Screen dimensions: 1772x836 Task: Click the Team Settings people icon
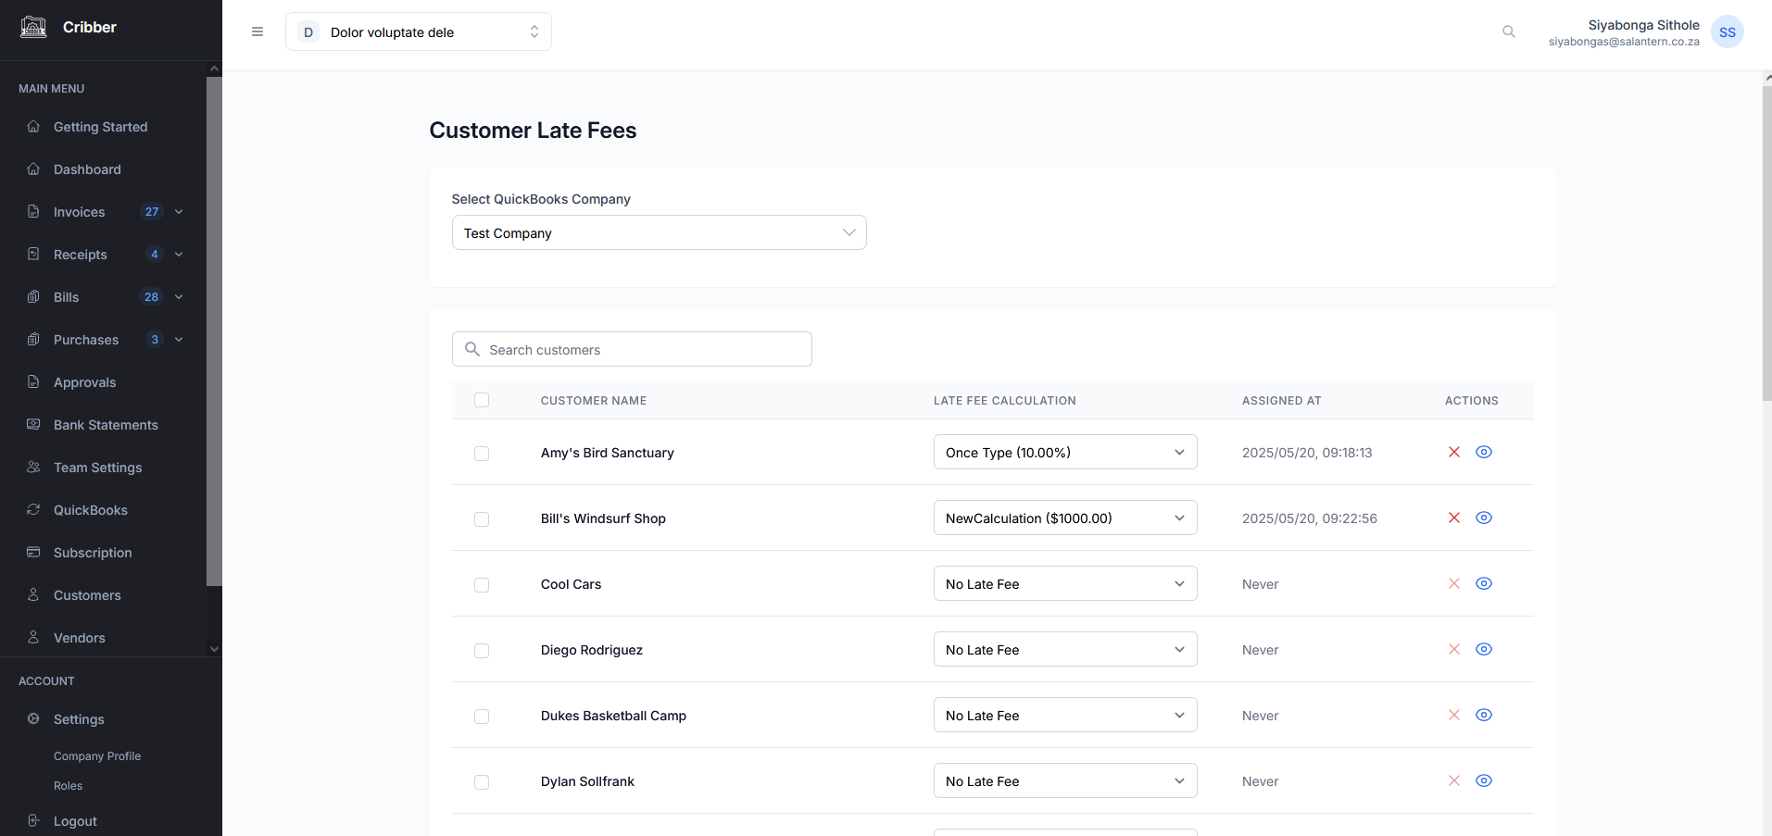tap(33, 467)
